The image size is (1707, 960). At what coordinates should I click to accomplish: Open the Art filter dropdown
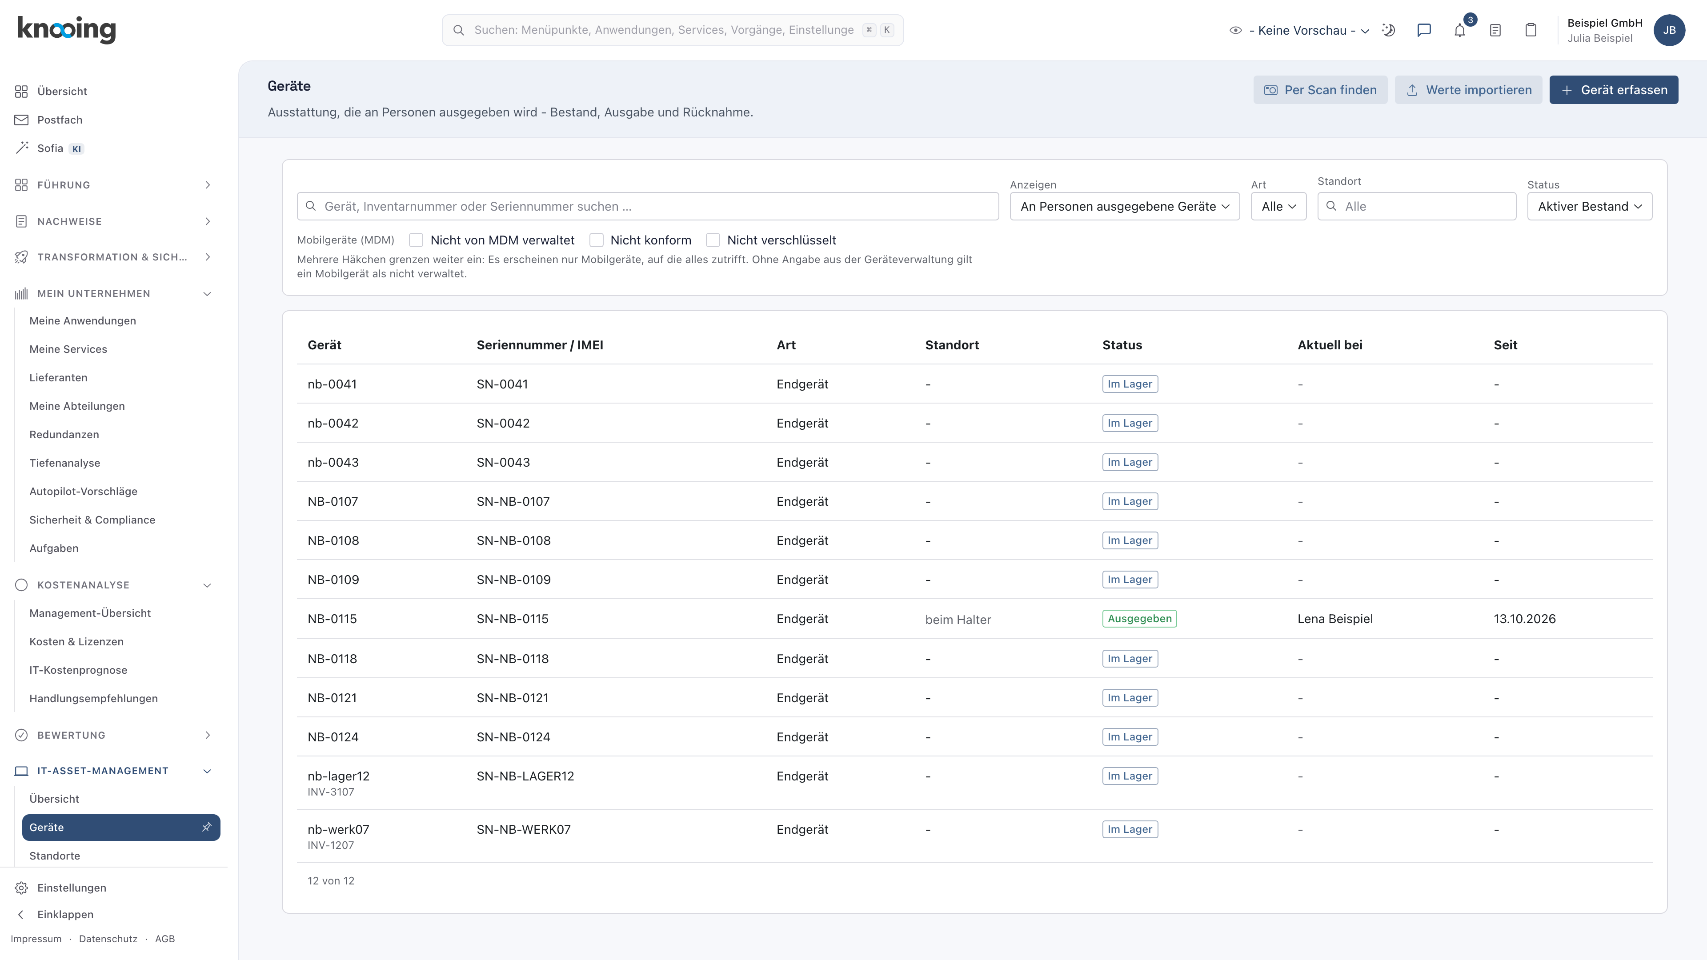tap(1278, 206)
